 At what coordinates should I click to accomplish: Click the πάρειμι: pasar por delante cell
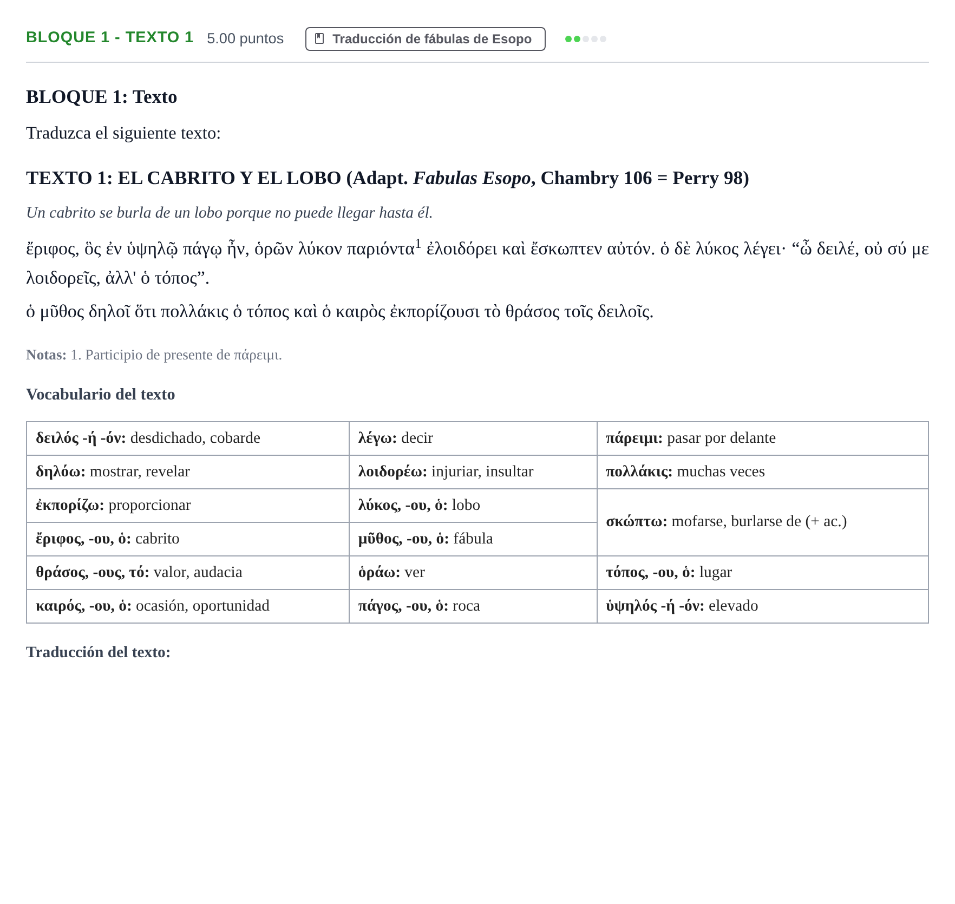pos(763,438)
